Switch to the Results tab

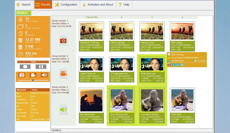(x=43, y=5)
